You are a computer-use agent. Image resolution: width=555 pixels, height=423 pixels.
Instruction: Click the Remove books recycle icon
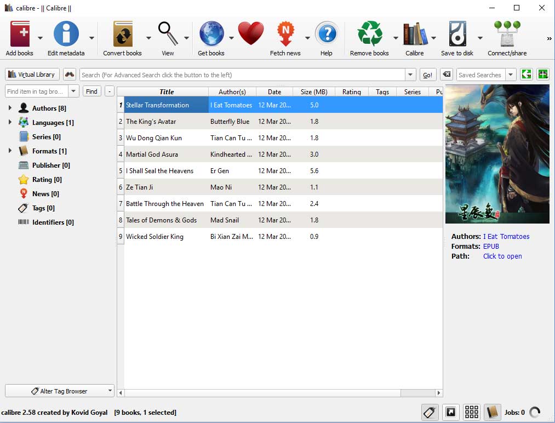(369, 34)
